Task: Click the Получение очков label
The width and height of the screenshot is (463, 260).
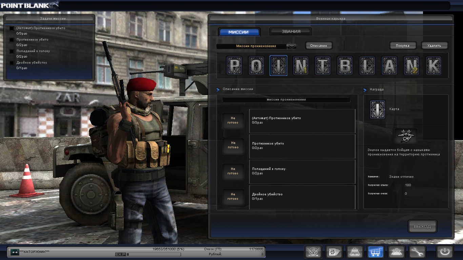Action: (x=378, y=194)
